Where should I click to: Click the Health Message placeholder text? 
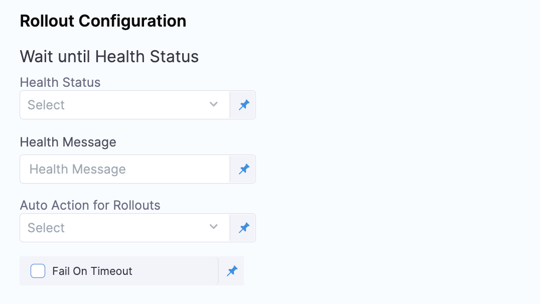(77, 169)
